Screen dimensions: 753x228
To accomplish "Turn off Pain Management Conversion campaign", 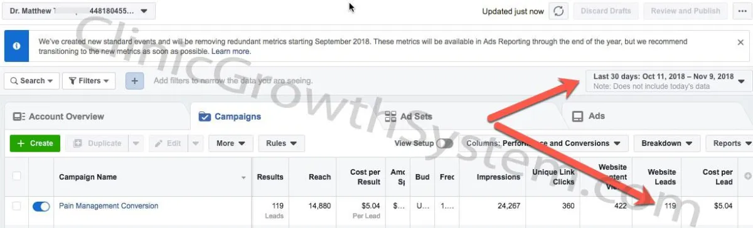I will point(41,206).
